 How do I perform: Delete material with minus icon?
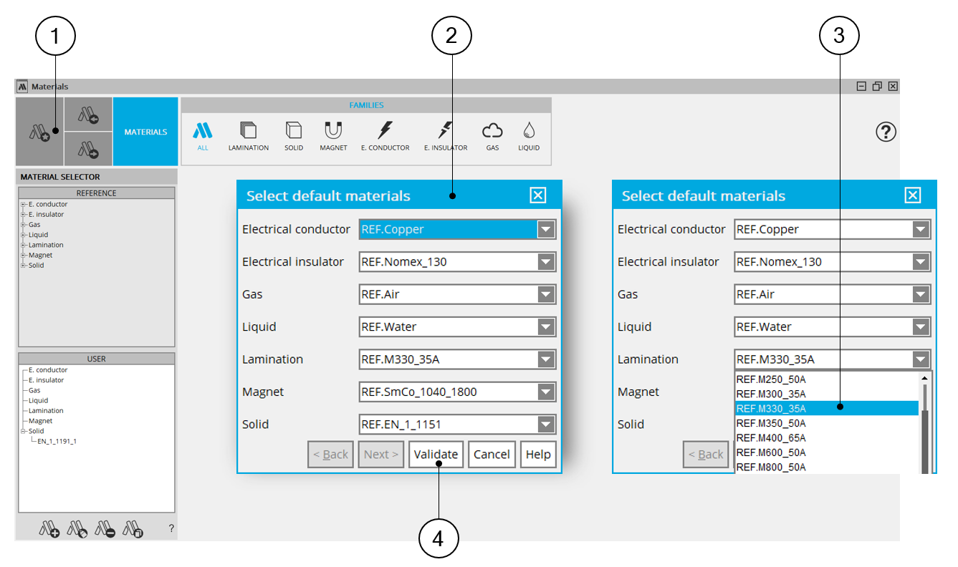click(x=106, y=530)
